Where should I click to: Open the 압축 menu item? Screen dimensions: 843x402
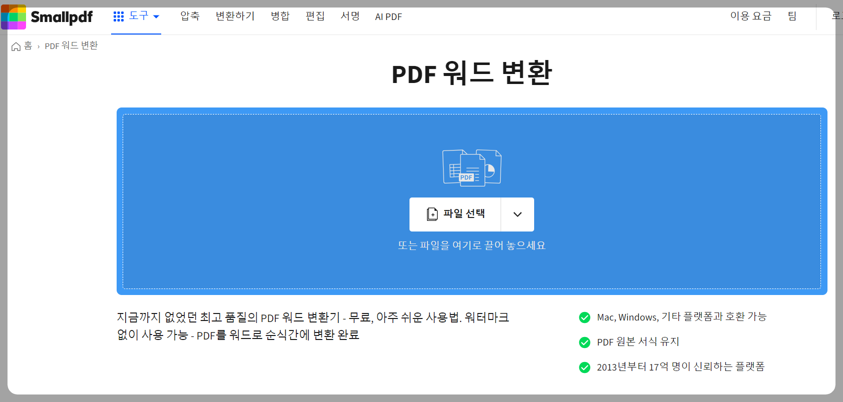(x=190, y=16)
